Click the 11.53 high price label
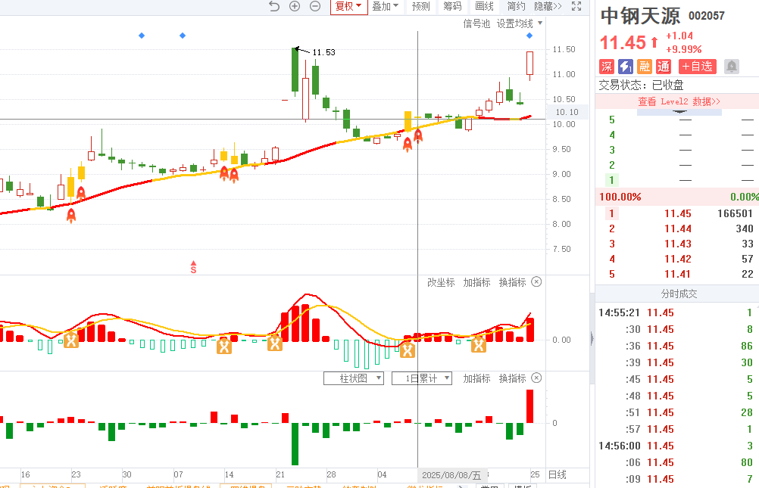Image resolution: width=759 pixels, height=488 pixels. (x=323, y=52)
